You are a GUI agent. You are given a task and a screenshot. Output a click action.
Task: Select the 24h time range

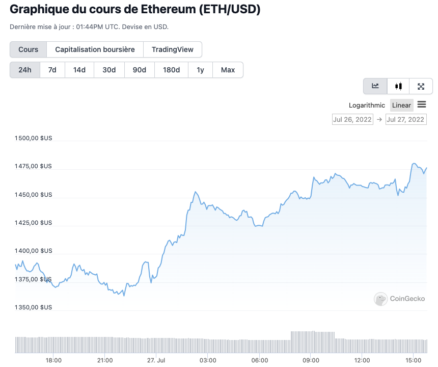[25, 70]
